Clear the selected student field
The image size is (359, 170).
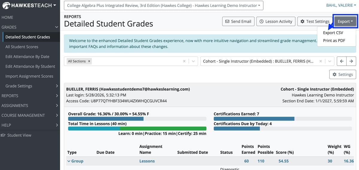[321, 61]
